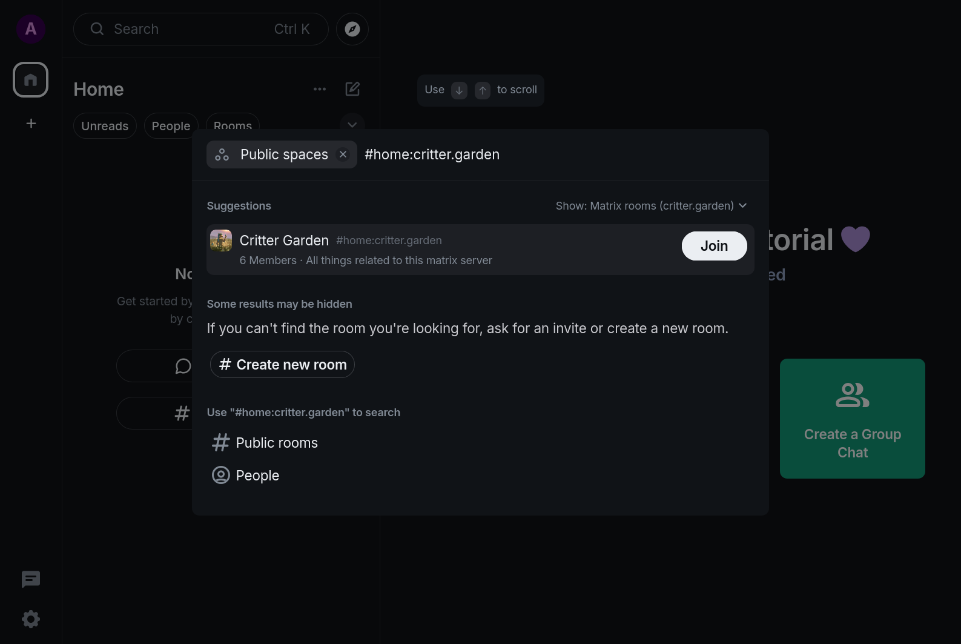Image resolution: width=961 pixels, height=644 pixels.
Task: Open the explore compass icon
Action: (352, 29)
